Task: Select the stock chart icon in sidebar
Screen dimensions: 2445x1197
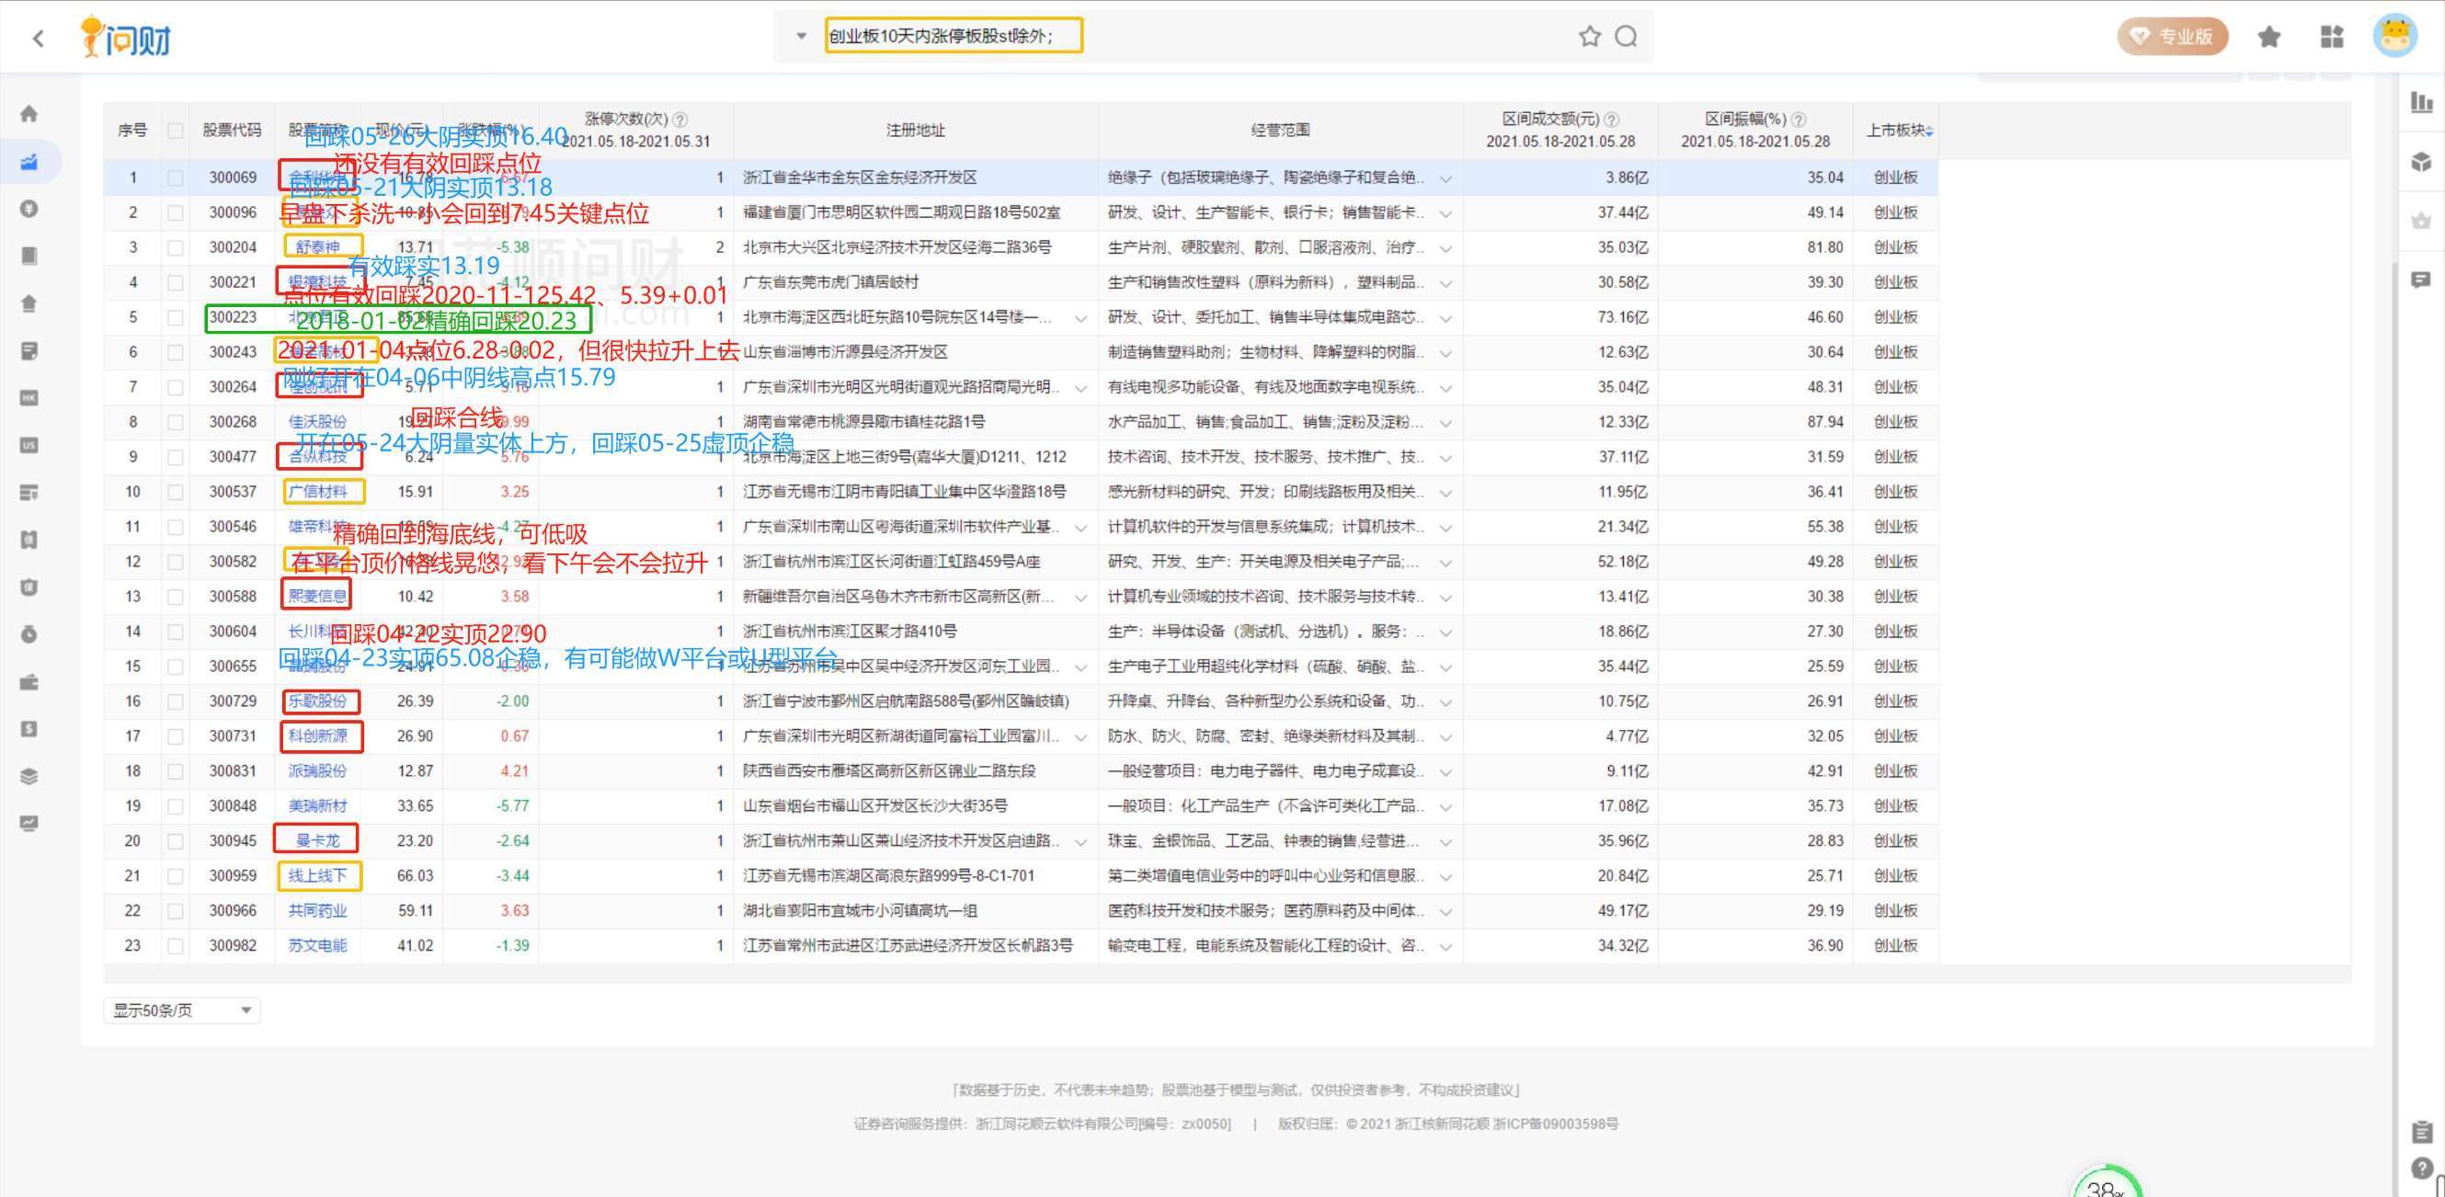Action: (29, 162)
